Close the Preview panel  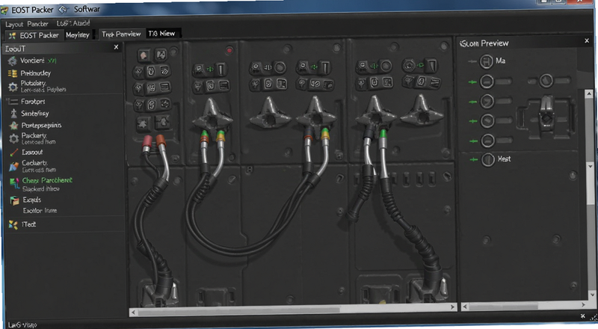pos(587,40)
